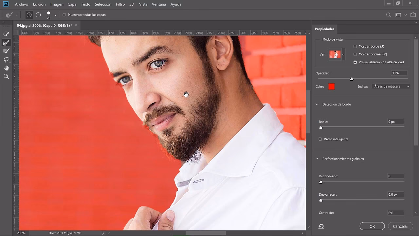Viewport: 419px width, 236px height.
Task: Click the add-to-selection icon in the options bar
Action: click(x=29, y=15)
